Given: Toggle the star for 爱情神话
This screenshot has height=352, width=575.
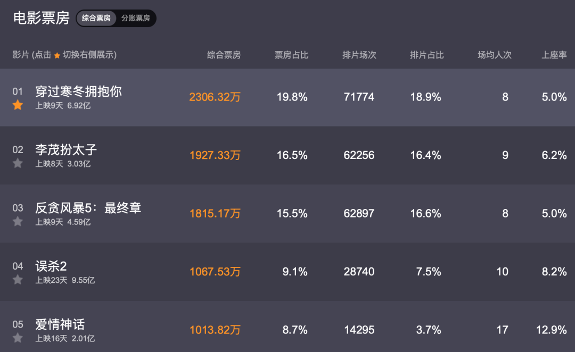Looking at the screenshot, I should [18, 338].
